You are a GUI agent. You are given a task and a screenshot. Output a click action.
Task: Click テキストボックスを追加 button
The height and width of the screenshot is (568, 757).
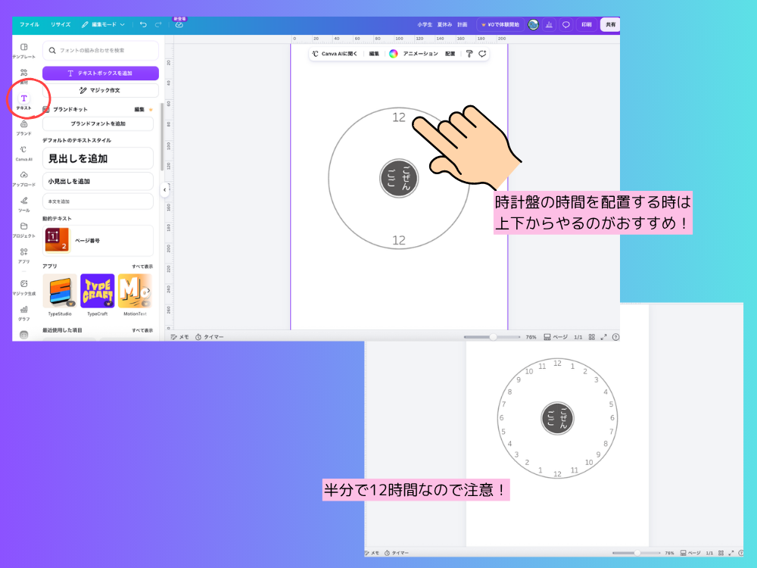[x=101, y=73]
